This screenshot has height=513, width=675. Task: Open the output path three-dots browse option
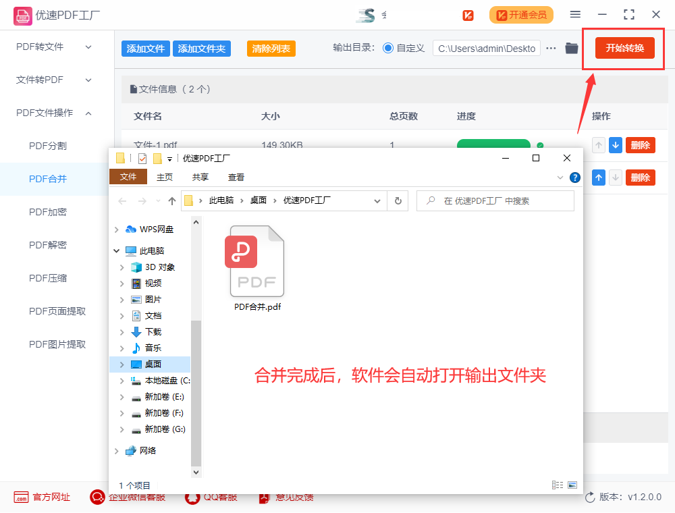(x=551, y=48)
